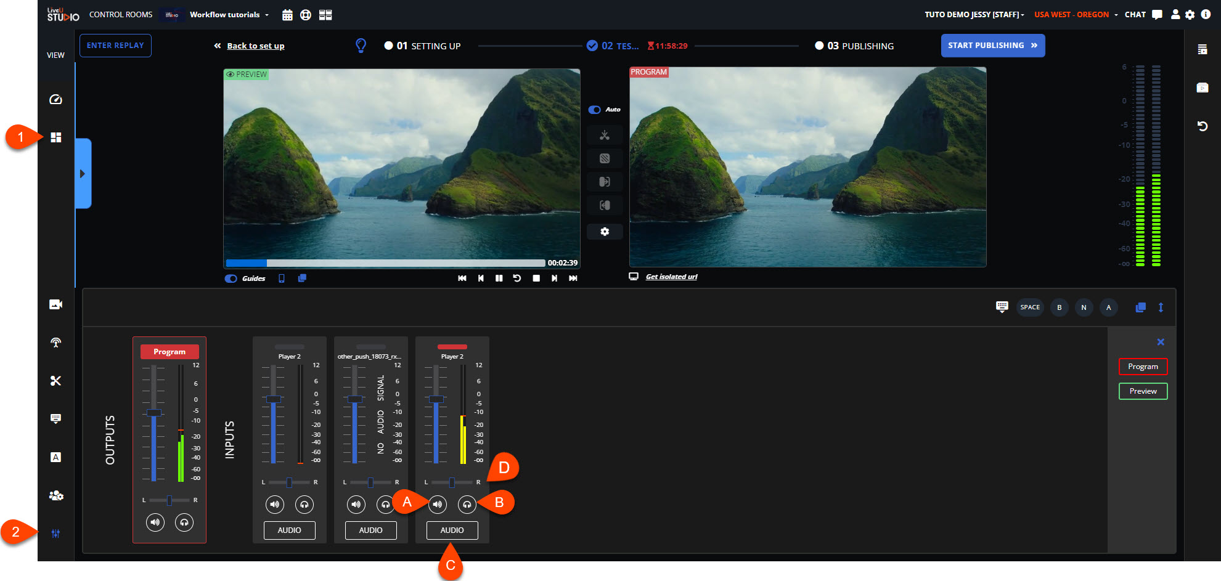Open the settings gear in top bar
This screenshot has width=1221, height=581.
(x=1190, y=14)
